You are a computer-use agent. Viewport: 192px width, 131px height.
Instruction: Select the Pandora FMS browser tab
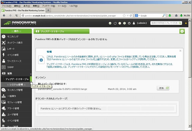pyautogui.click(x=23, y=11)
